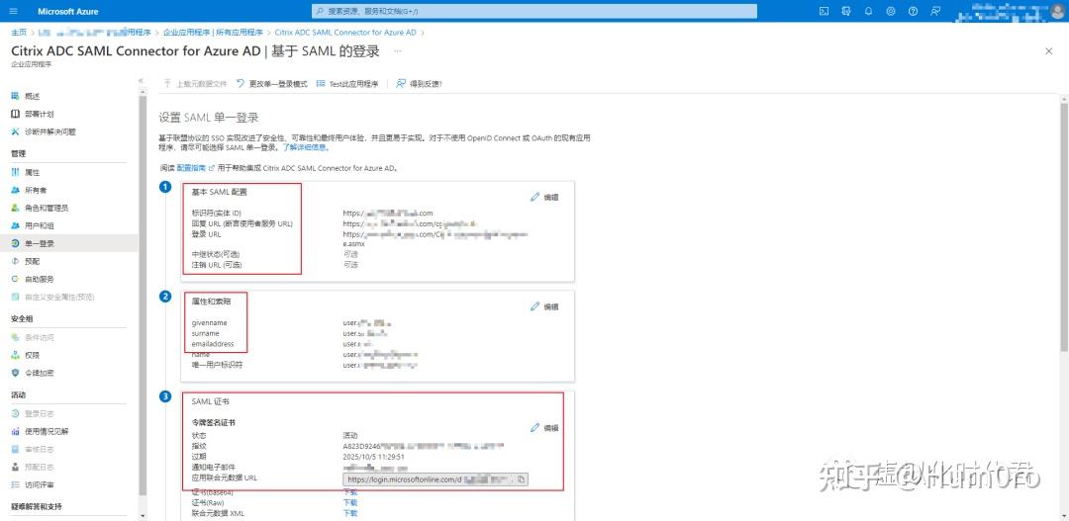Open the notifications bell

point(869,12)
